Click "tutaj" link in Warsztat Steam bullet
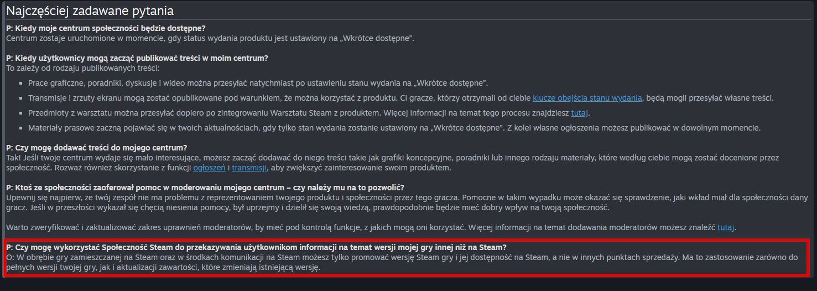Image resolution: width=817 pixels, height=291 pixels. tap(580, 113)
